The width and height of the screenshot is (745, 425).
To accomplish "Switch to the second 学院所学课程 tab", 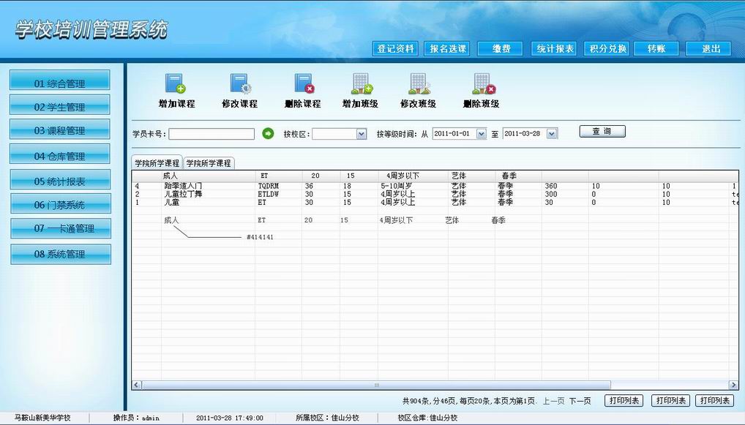I will [x=209, y=163].
